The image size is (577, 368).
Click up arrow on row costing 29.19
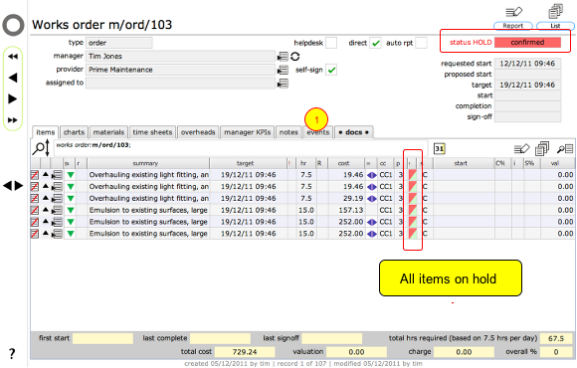pyautogui.click(x=46, y=198)
